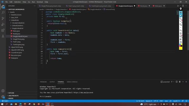Open notifications bell in status bar
Screen dimensions: 189x106
186,101
